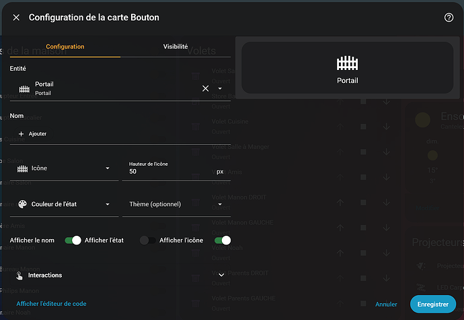The image size is (464, 320).
Task: Turn off the Afficher l'icône toggle
Action: (x=222, y=241)
